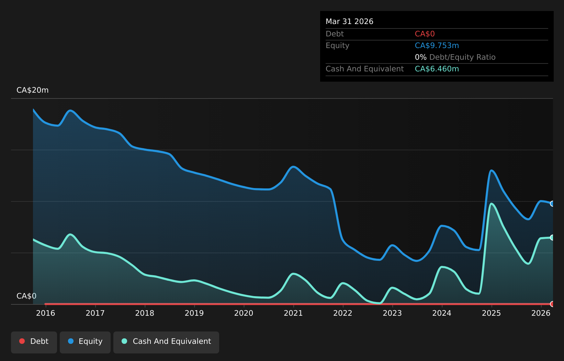564x361 pixels.
Task: Click the 2026 x-axis label
Action: pos(541,313)
